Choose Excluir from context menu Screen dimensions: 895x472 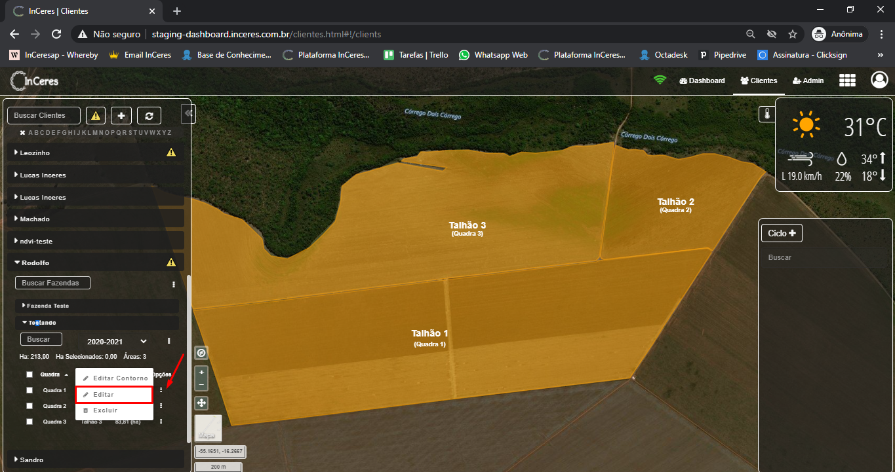tap(115, 410)
